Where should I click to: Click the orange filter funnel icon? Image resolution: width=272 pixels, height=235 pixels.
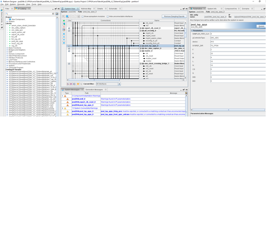point(78,84)
